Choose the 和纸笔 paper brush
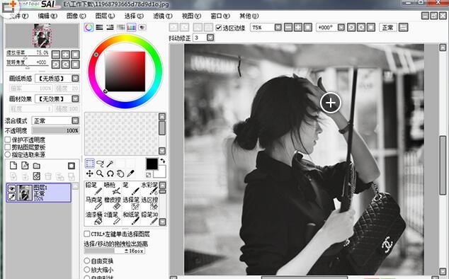The height and width of the screenshot is (279, 449). tap(131, 218)
